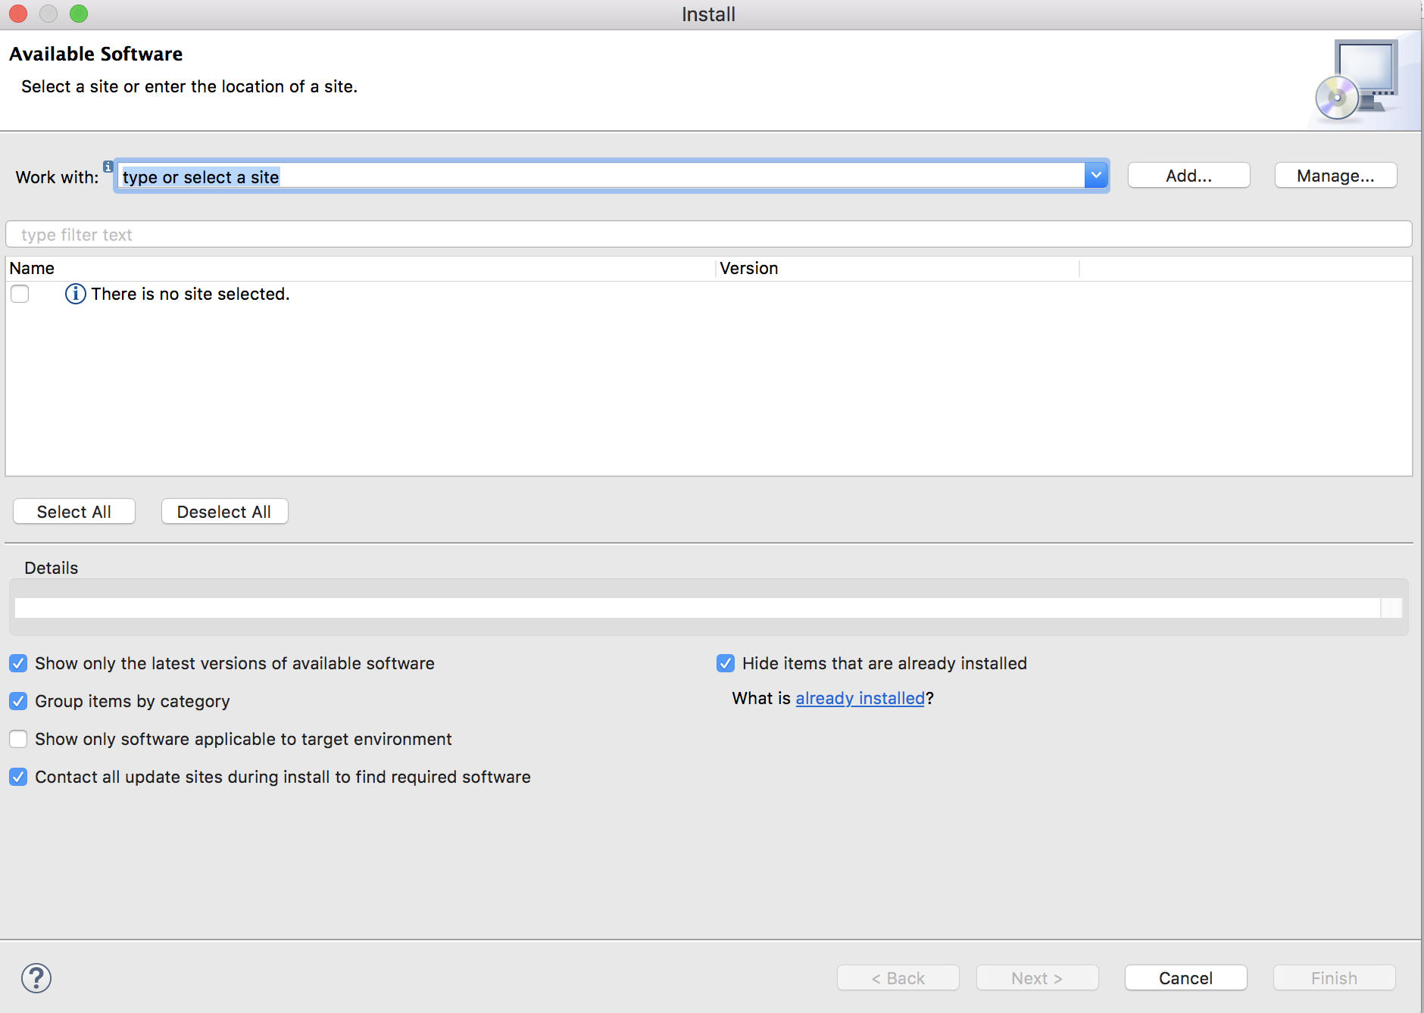This screenshot has width=1424, height=1013.
Task: Disable Group items by category
Action: (19, 702)
